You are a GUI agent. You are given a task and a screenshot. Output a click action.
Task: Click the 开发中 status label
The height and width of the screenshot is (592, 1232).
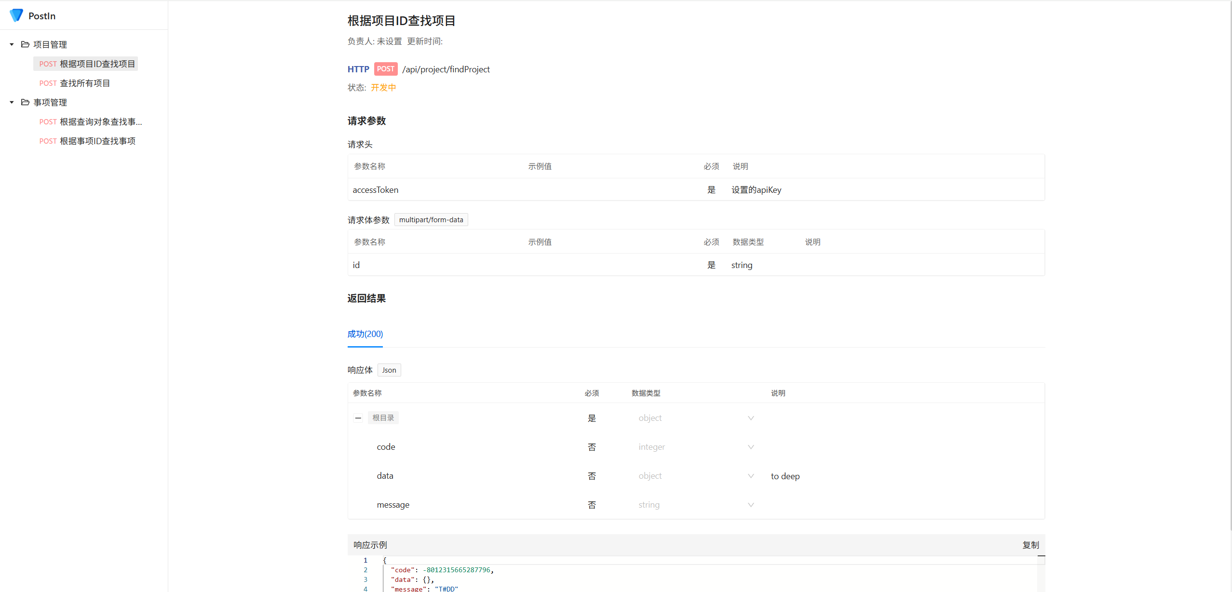coord(383,87)
